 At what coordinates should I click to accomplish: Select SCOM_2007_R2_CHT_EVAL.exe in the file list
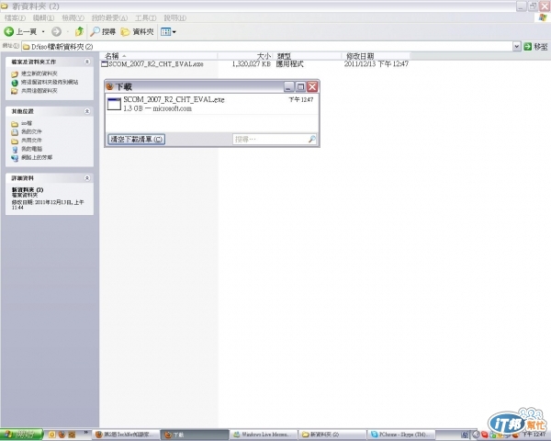(156, 64)
